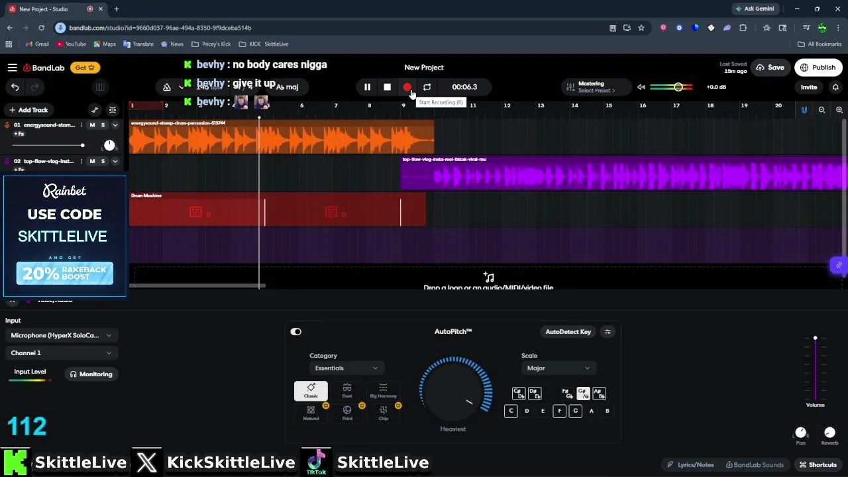
Task: Pause playback
Action: pos(367,87)
